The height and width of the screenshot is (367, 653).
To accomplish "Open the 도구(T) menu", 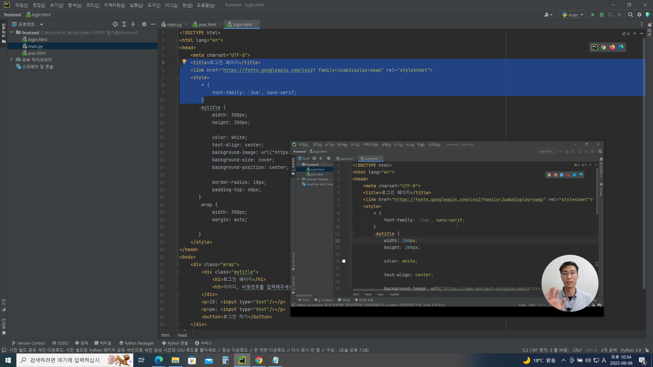I will 154,5.
